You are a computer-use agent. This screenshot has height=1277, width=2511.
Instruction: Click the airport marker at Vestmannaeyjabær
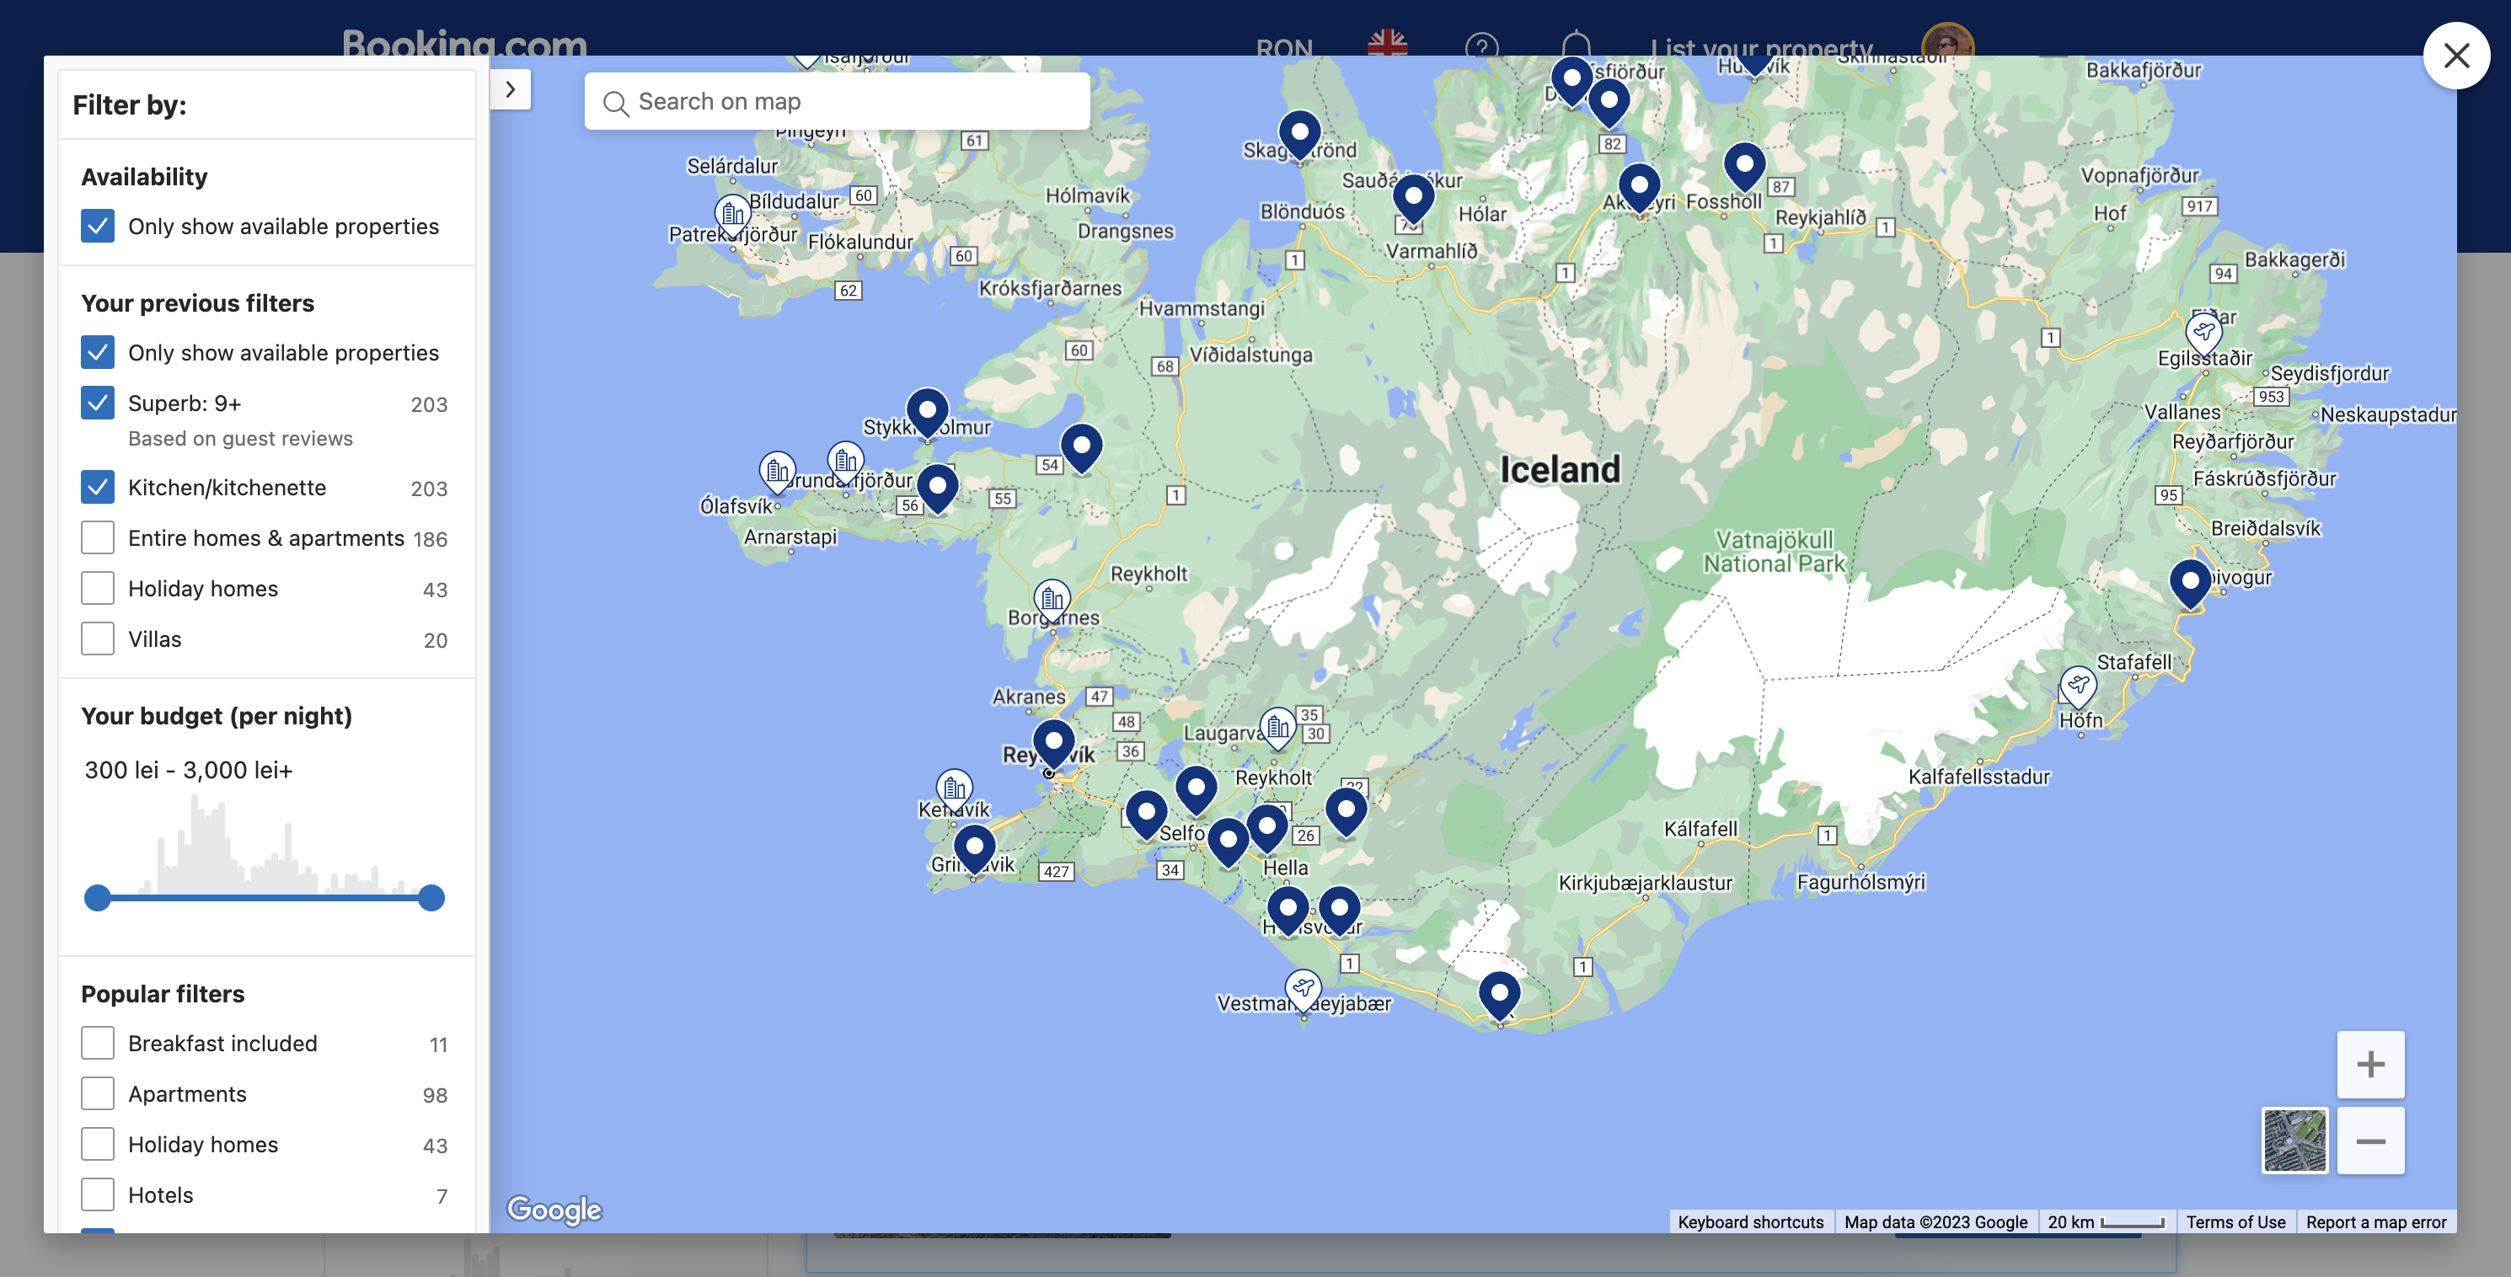point(1303,988)
